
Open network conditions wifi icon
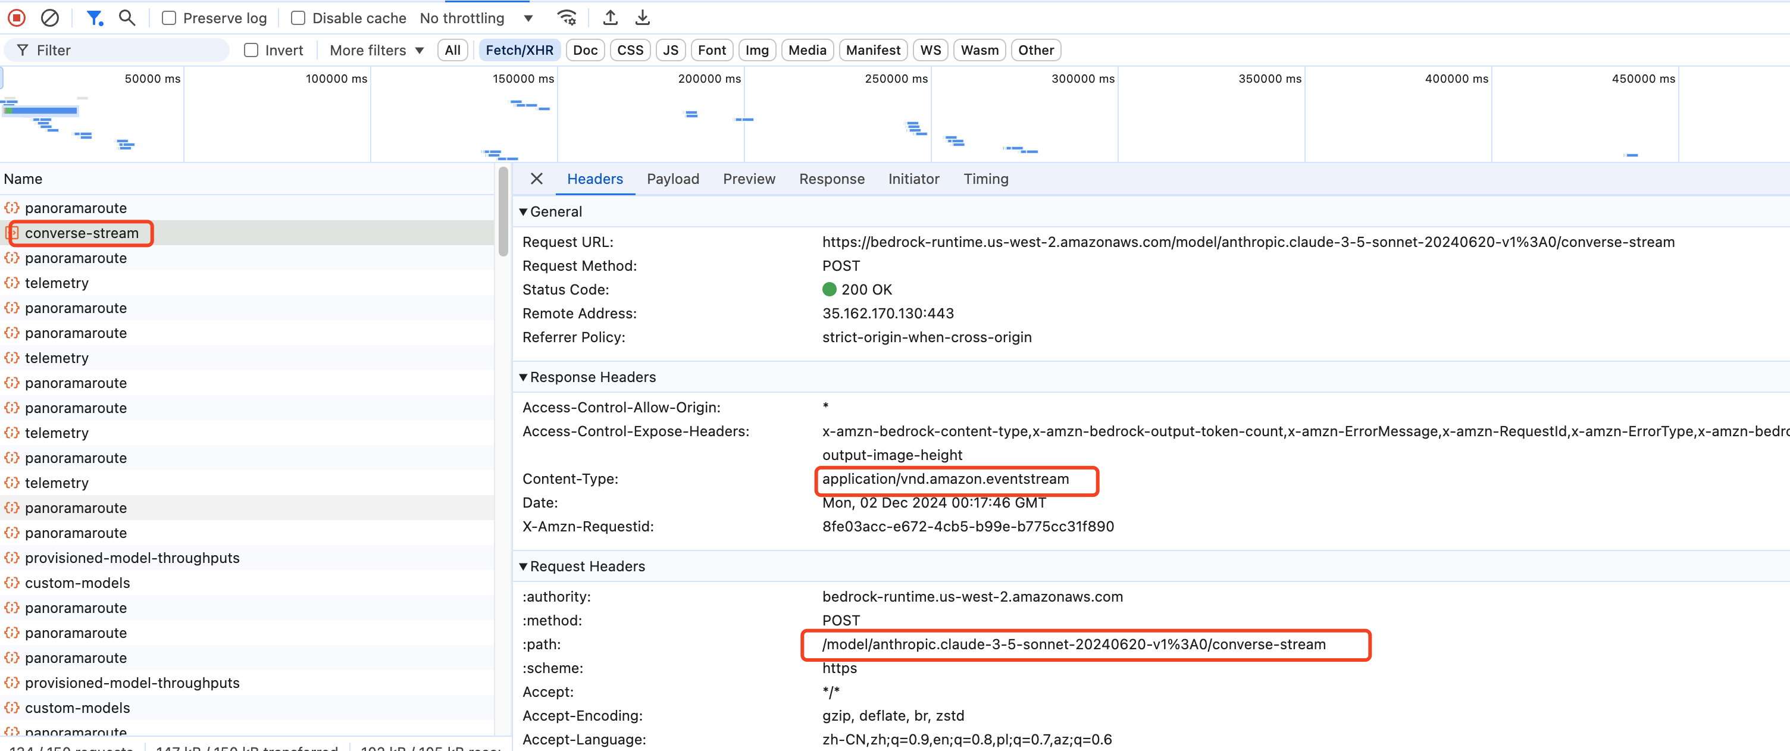point(567,18)
